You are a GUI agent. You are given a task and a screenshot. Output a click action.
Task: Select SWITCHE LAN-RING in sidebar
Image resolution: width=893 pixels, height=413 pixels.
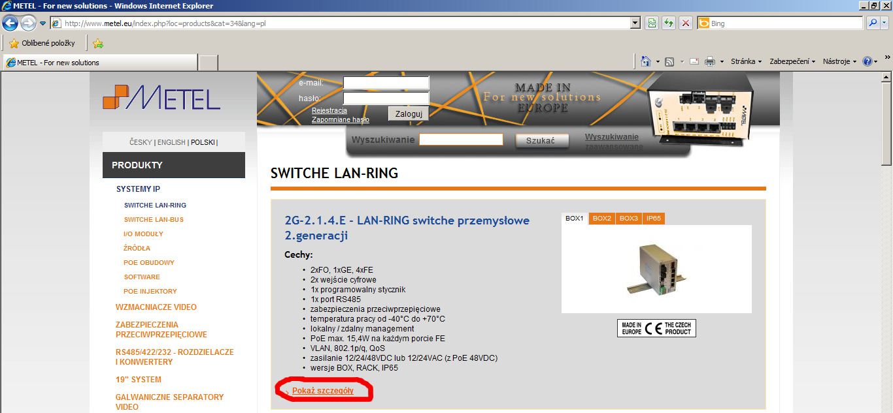tap(155, 205)
